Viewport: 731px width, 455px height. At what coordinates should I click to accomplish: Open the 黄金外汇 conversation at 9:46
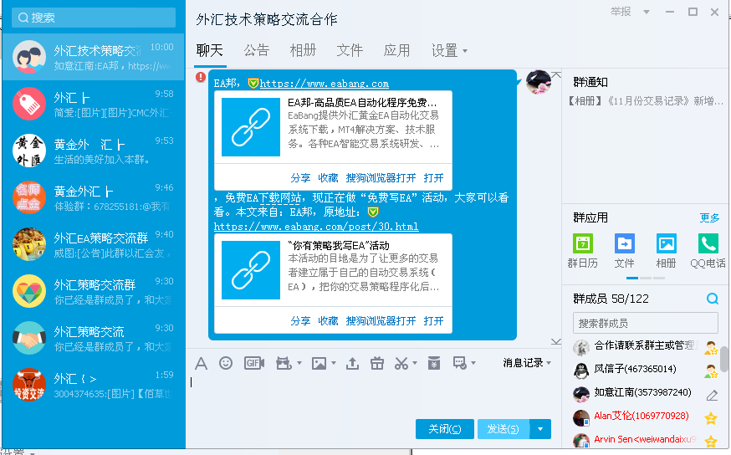(x=93, y=197)
